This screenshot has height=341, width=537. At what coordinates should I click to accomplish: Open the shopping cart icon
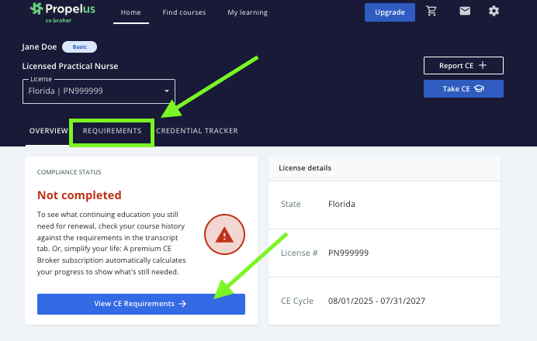point(455,12)
